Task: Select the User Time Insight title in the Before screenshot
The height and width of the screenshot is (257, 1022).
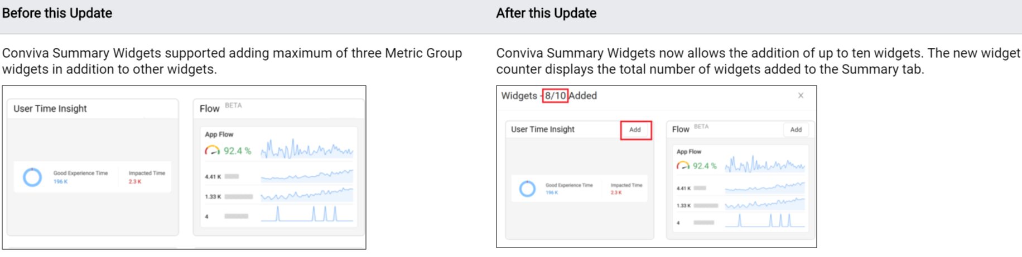Action: [x=50, y=108]
